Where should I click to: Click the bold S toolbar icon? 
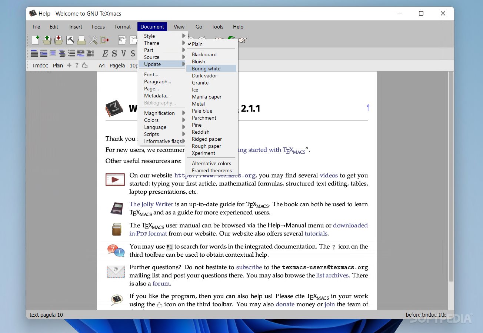tap(114, 54)
